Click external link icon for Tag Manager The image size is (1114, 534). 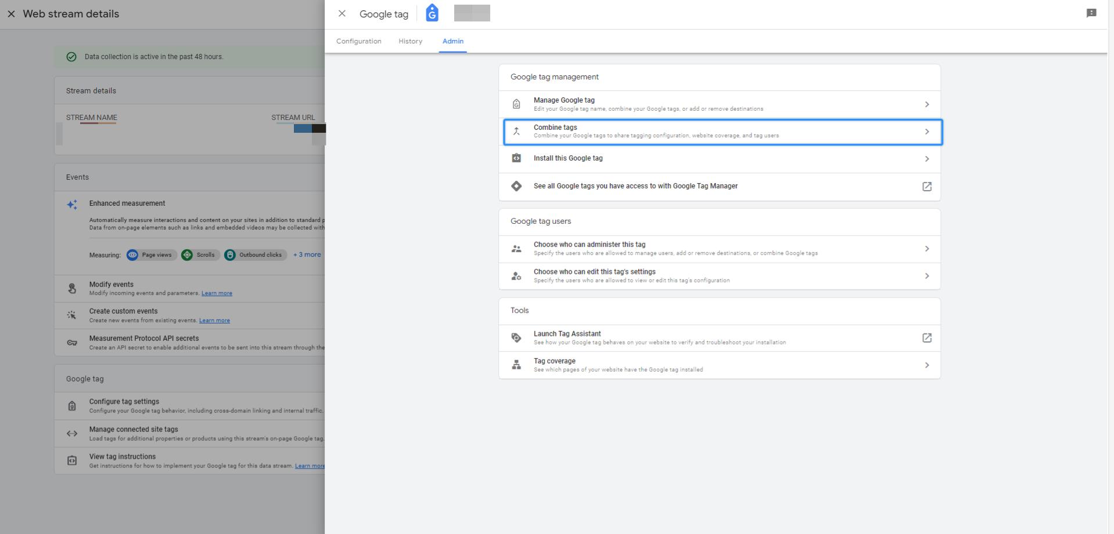click(x=927, y=187)
